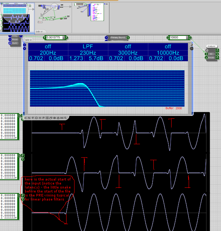Image resolution: width=221 pixels, height=231 pixels.
Task: Click the plus crosshair icon in action bar
Action: (40, 118)
